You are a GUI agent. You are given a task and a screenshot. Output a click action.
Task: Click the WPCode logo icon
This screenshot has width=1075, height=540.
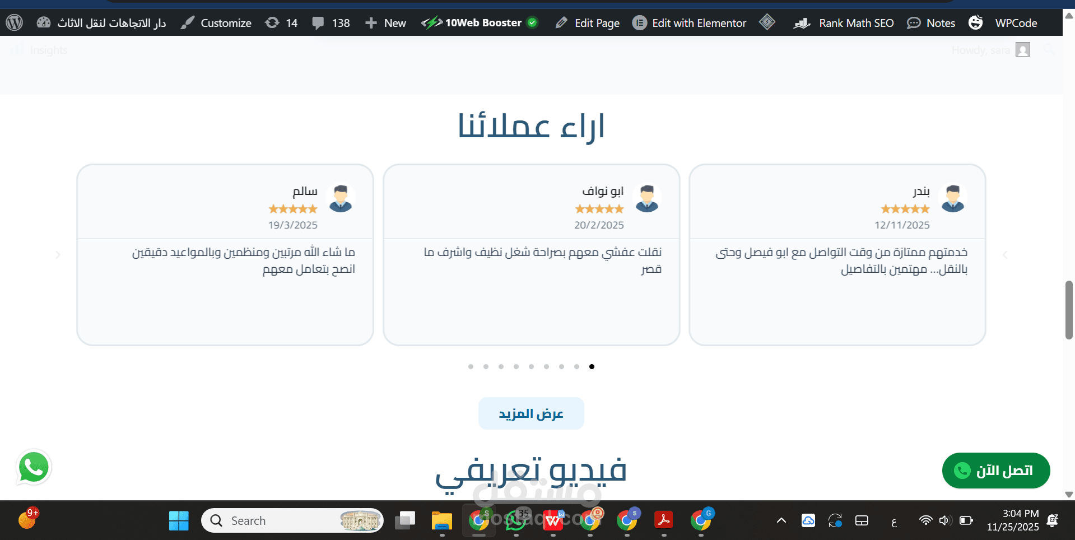click(x=976, y=22)
